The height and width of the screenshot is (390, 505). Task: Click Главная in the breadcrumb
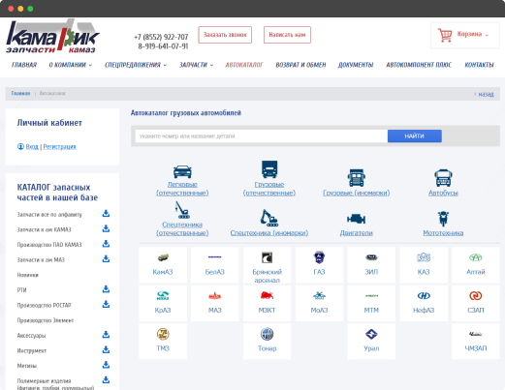[20, 93]
